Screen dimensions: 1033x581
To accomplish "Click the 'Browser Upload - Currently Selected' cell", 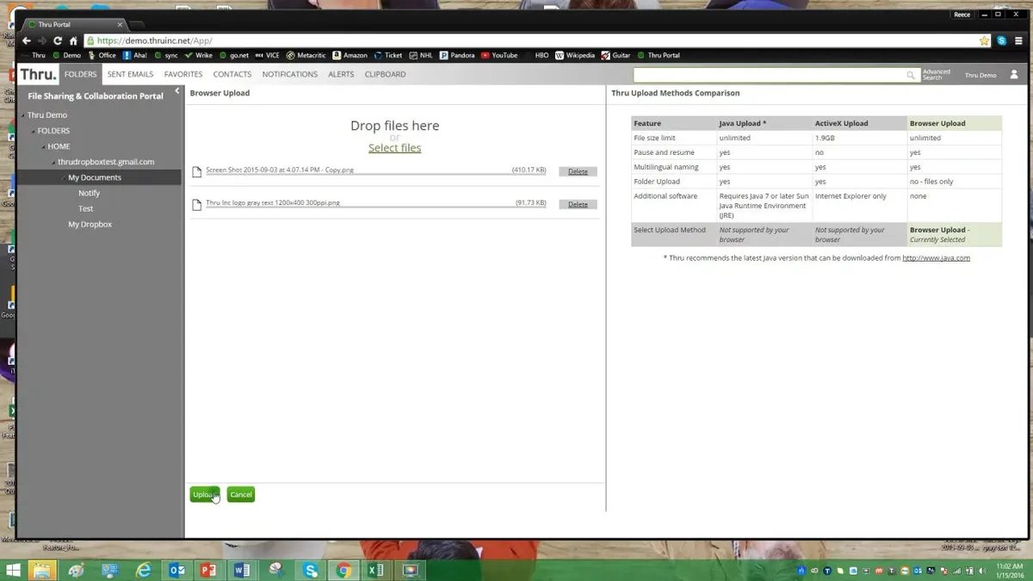I will pos(955,235).
